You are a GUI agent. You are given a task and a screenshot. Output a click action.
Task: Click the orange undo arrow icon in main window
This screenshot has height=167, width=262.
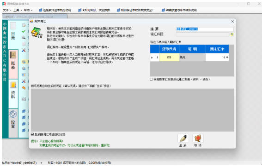[x=24, y=88]
